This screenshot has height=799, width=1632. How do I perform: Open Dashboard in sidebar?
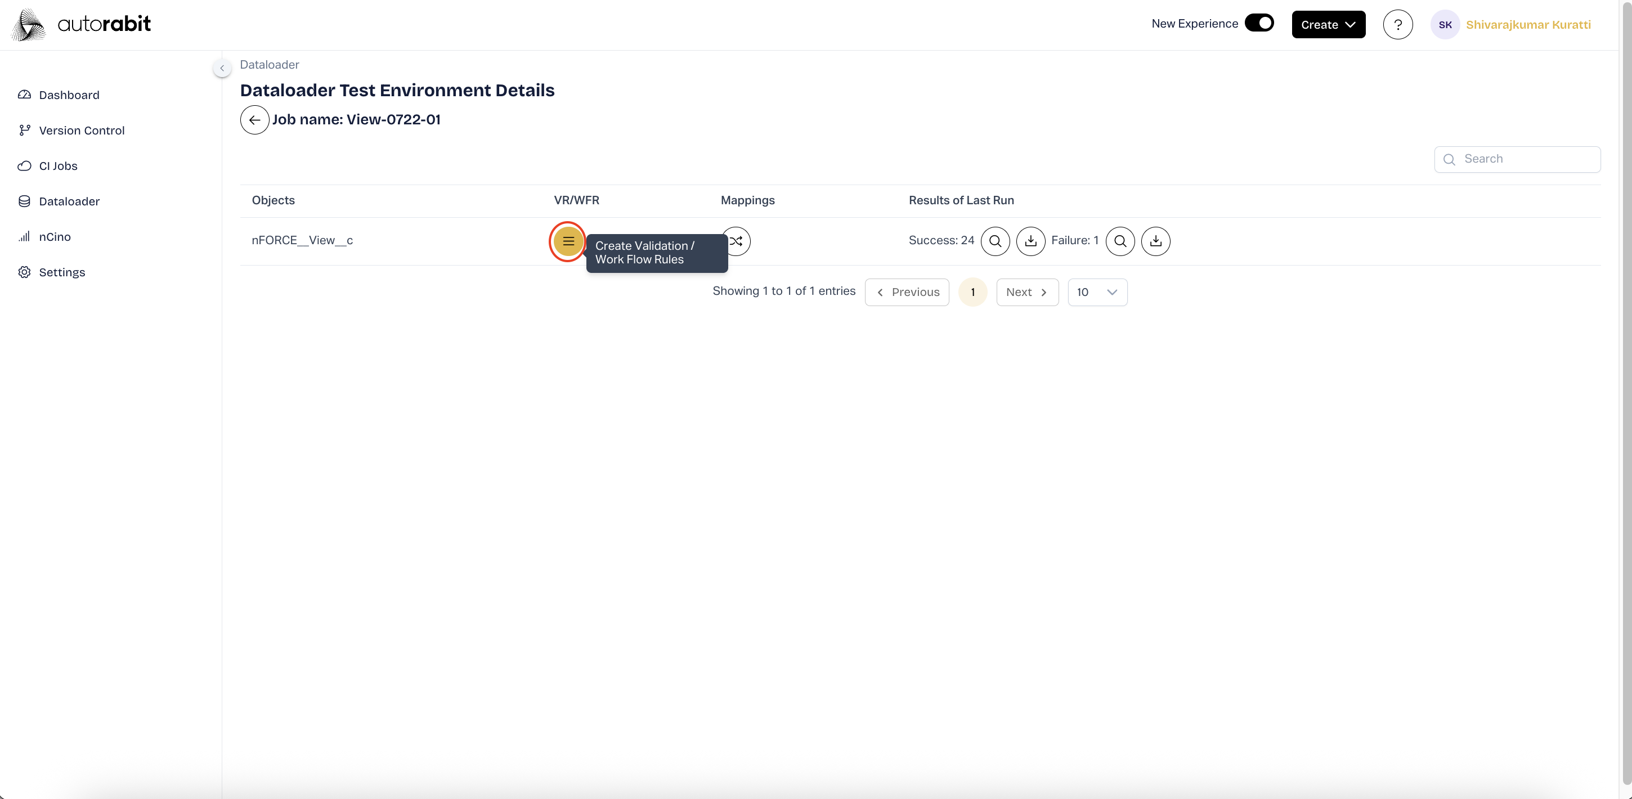coord(69,95)
